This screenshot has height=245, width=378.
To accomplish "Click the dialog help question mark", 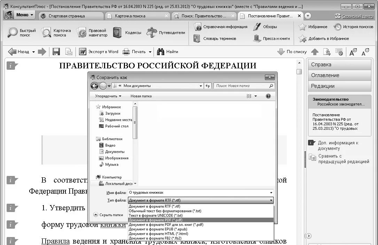I will 268,96.
